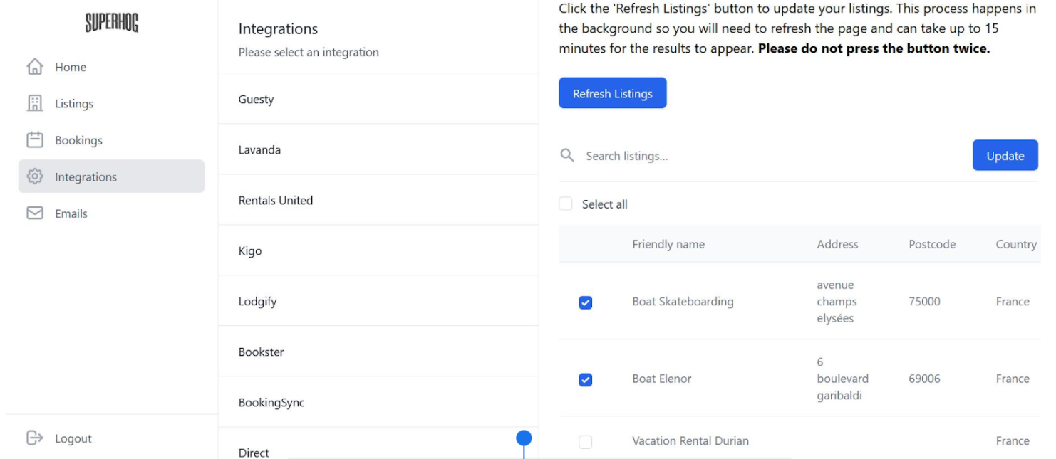Viewport: 1056px width, 459px height.
Task: Click the blue round slider handle
Action: (524, 438)
